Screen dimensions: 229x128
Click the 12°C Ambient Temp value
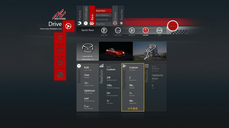coord(86,83)
